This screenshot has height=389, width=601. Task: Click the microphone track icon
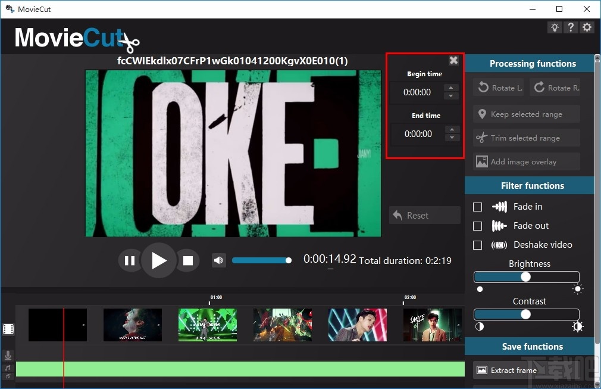(8, 356)
